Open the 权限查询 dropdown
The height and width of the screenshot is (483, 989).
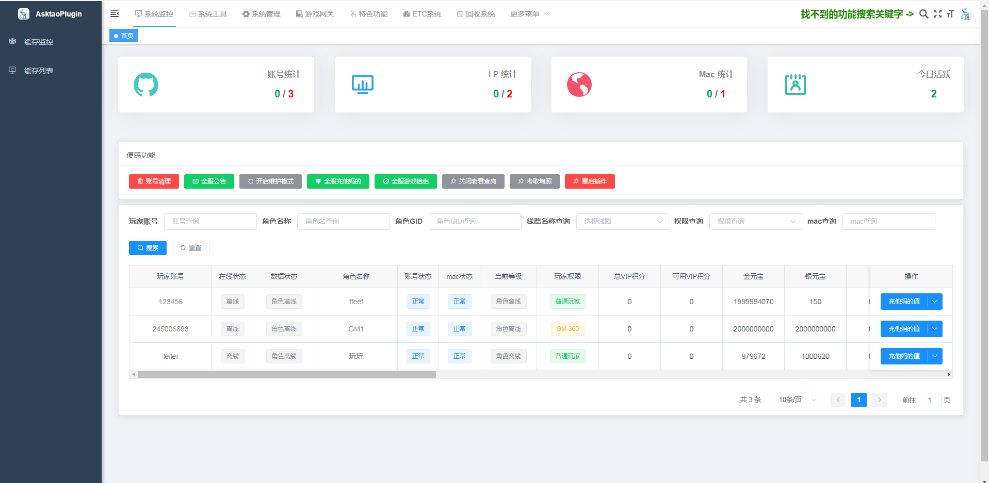tap(755, 222)
